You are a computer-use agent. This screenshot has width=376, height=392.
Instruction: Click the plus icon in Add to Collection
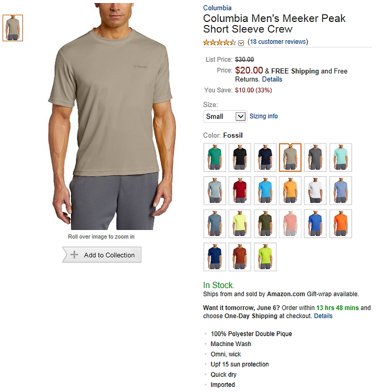(74, 255)
